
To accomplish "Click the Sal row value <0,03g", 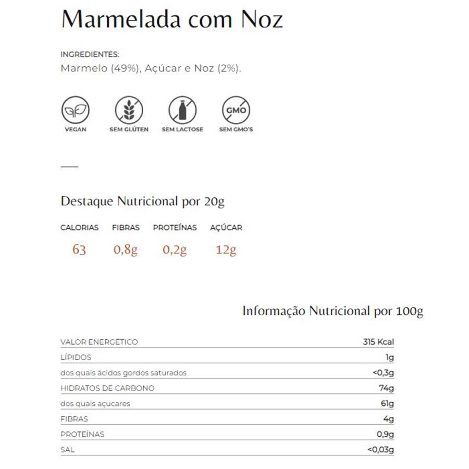I will point(381,450).
